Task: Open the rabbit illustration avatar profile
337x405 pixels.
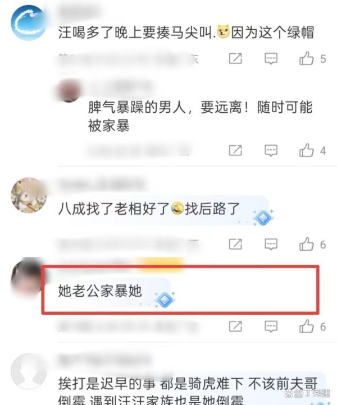Action: (29, 195)
